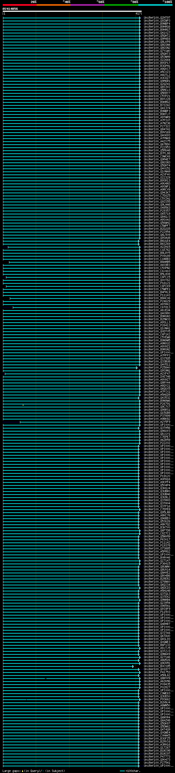Select UniRef100_Q43532 alignment label
This screenshot has width=175, height=773.
click(157, 398)
